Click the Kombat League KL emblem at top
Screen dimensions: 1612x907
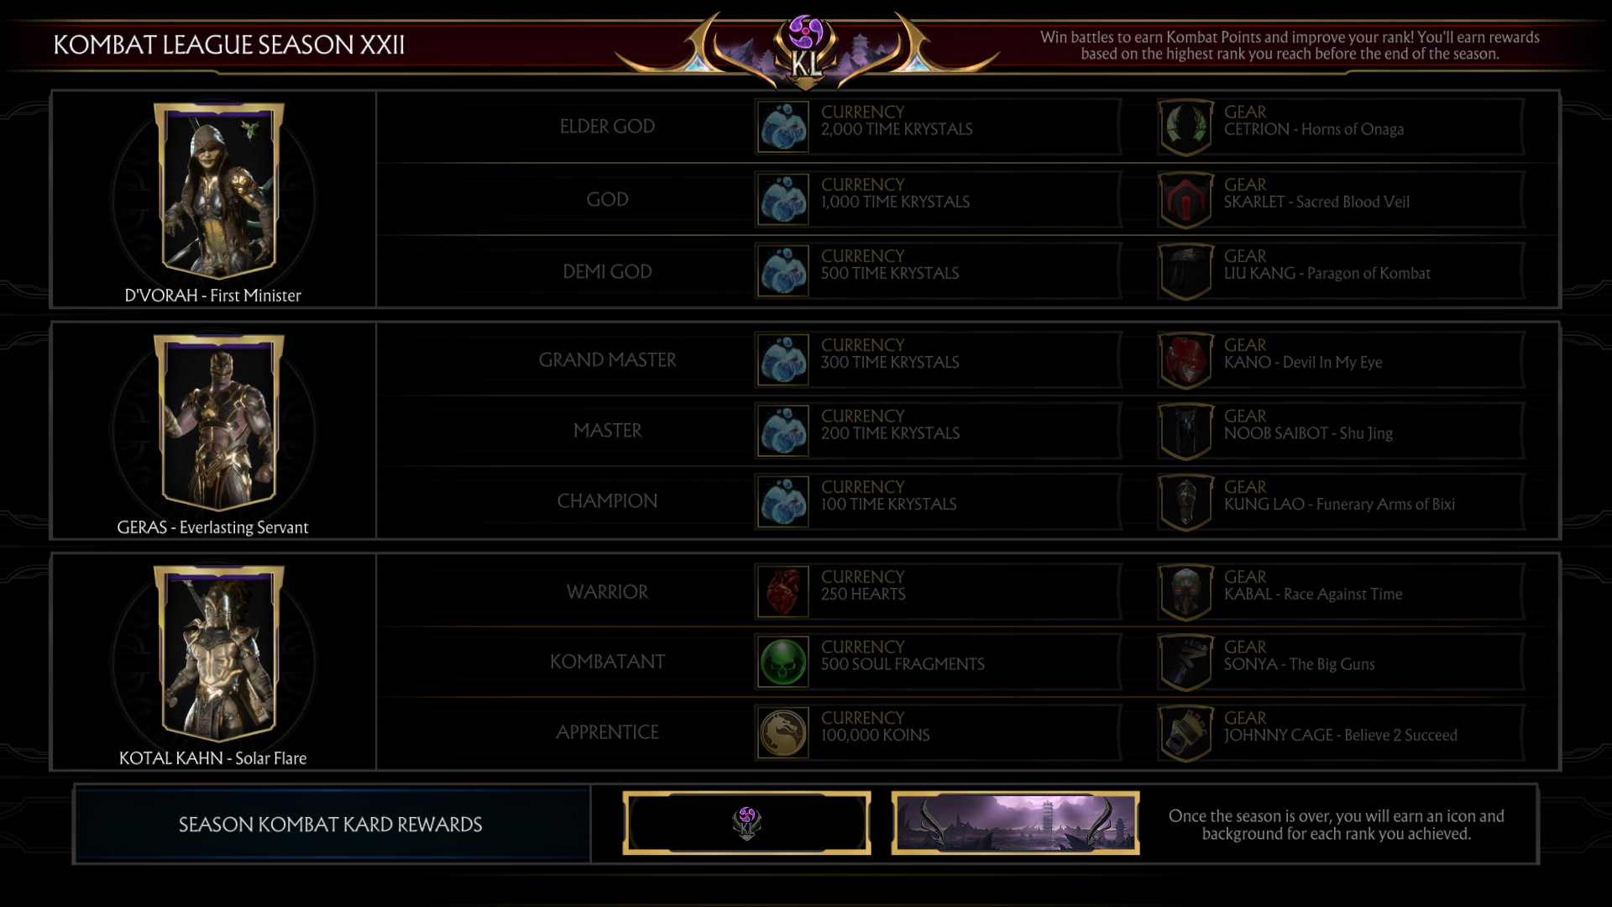click(x=806, y=50)
